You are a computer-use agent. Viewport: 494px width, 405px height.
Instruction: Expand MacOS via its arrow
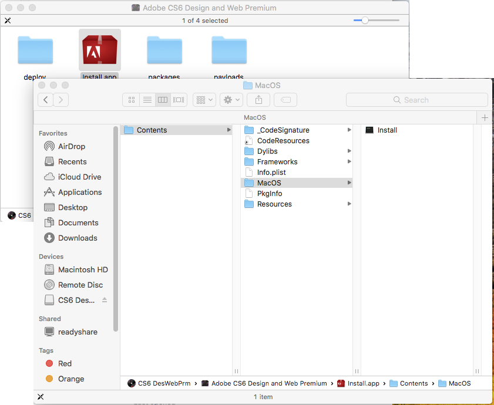tap(349, 183)
